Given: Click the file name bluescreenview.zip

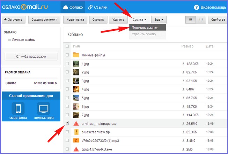Looking at the screenshot, I should pos(96,132).
